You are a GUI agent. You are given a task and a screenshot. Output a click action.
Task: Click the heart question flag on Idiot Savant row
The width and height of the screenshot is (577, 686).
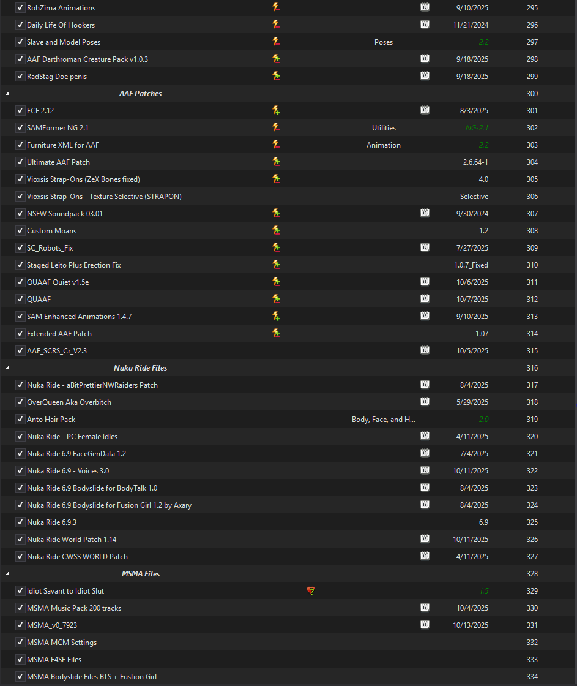pos(311,590)
